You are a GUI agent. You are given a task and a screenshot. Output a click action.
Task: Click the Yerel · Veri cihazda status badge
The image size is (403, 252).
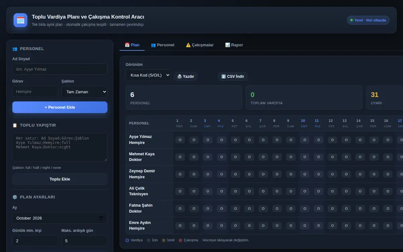coord(368,20)
